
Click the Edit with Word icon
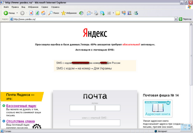coord(109,13)
